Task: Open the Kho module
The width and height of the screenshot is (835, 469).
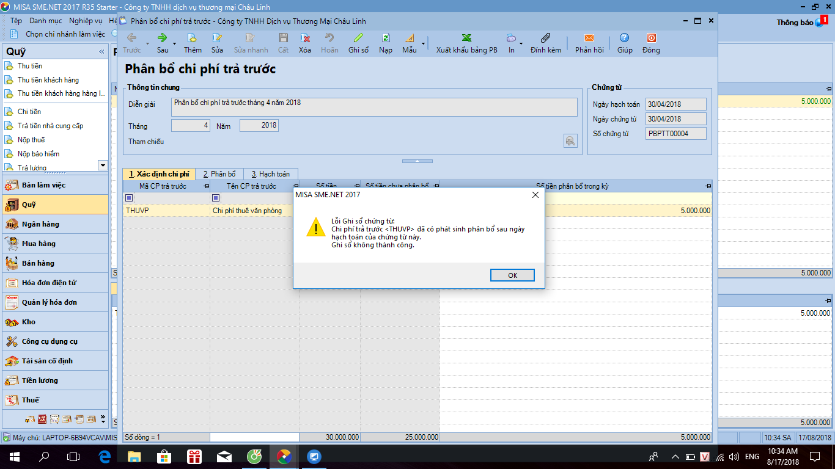Action: pyautogui.click(x=55, y=322)
